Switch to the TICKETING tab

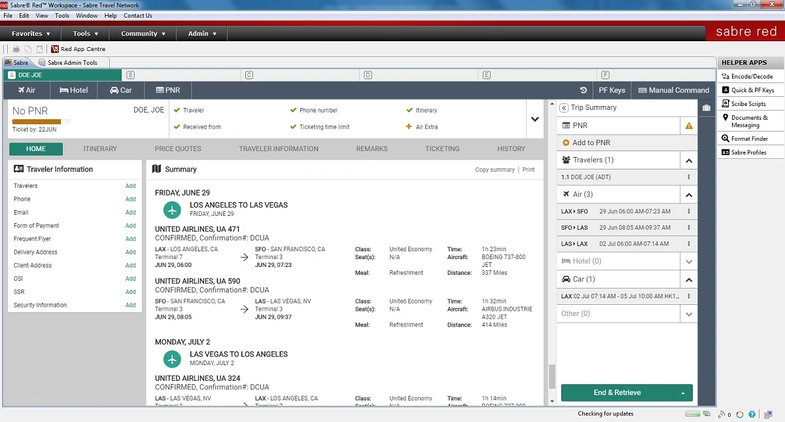click(x=442, y=149)
